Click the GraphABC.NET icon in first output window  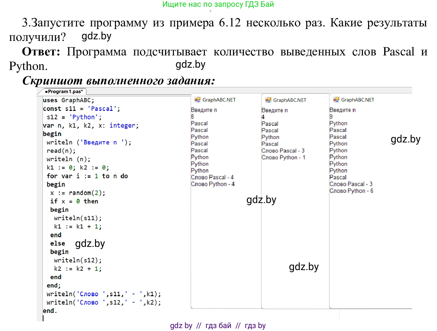[198, 100]
